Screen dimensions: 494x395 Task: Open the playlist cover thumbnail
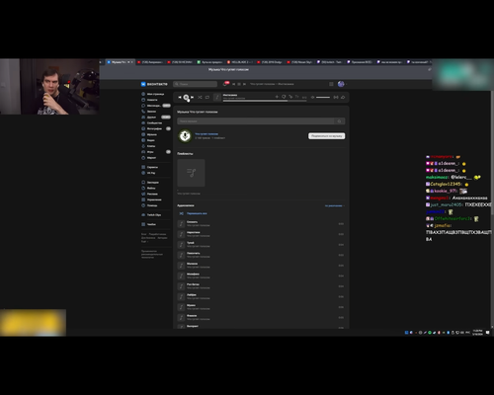point(191,173)
